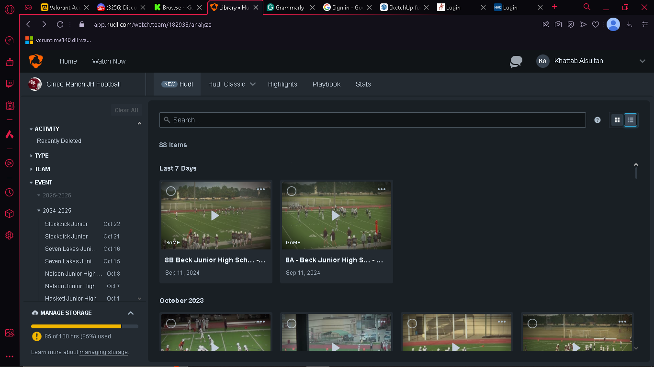Open the search help question icon
The width and height of the screenshot is (654, 367).
(x=598, y=120)
